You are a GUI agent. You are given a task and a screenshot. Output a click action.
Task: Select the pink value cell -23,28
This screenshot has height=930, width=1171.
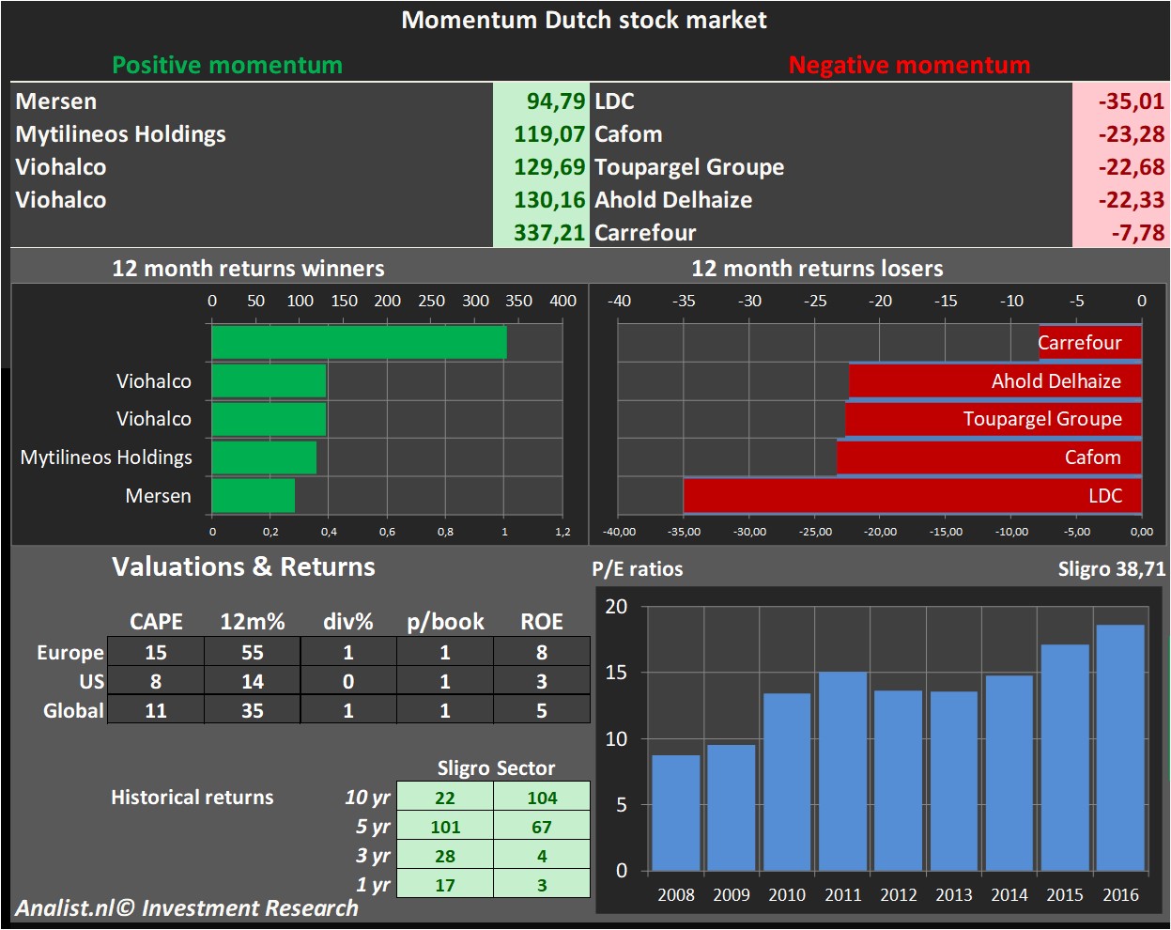pos(1120,133)
